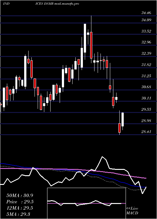
Task: Click the Price : 29.5 readout
Action: click(x=20, y=202)
